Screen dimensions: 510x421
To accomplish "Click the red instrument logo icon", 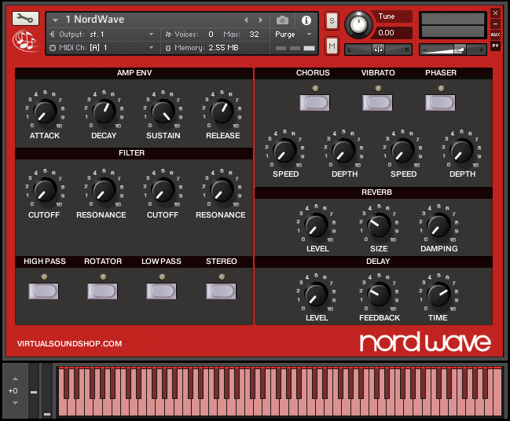I will (x=25, y=39).
